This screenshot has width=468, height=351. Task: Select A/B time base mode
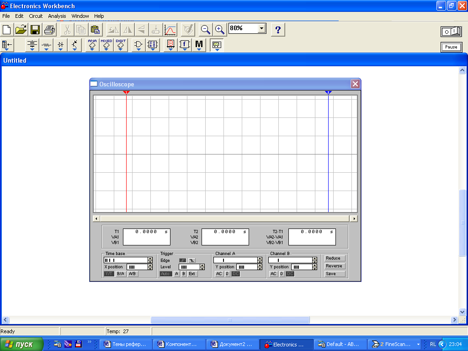pyautogui.click(x=132, y=274)
